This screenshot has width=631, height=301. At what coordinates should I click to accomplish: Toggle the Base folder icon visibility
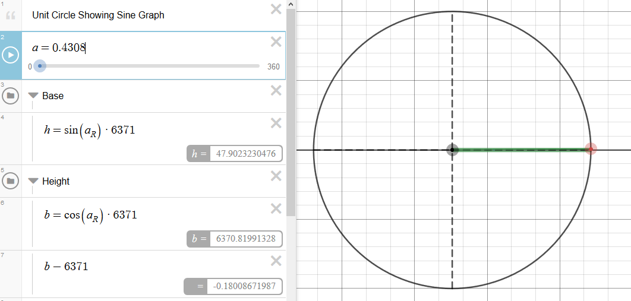point(11,96)
